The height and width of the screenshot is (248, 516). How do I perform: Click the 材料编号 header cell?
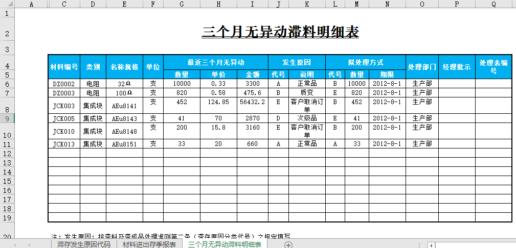pyautogui.click(x=64, y=67)
